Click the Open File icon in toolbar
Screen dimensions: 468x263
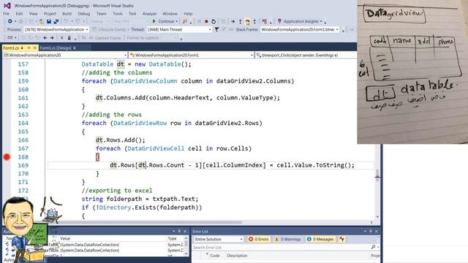(42, 21)
